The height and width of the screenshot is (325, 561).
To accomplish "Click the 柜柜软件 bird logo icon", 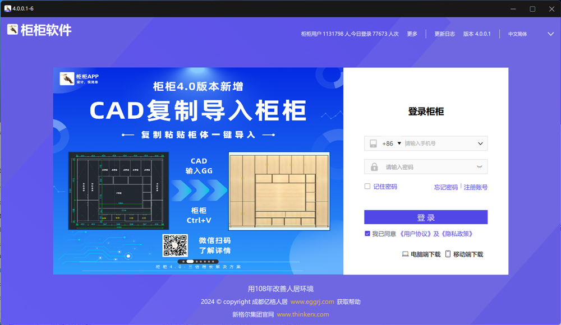I will pos(12,29).
